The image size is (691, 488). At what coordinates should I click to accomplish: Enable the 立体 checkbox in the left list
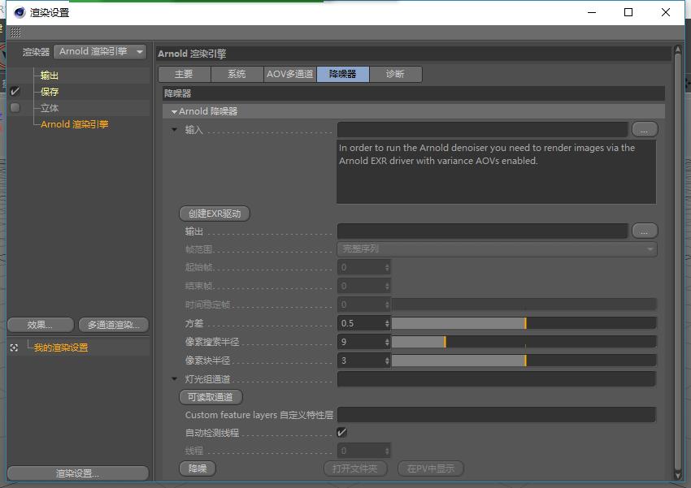(x=15, y=107)
